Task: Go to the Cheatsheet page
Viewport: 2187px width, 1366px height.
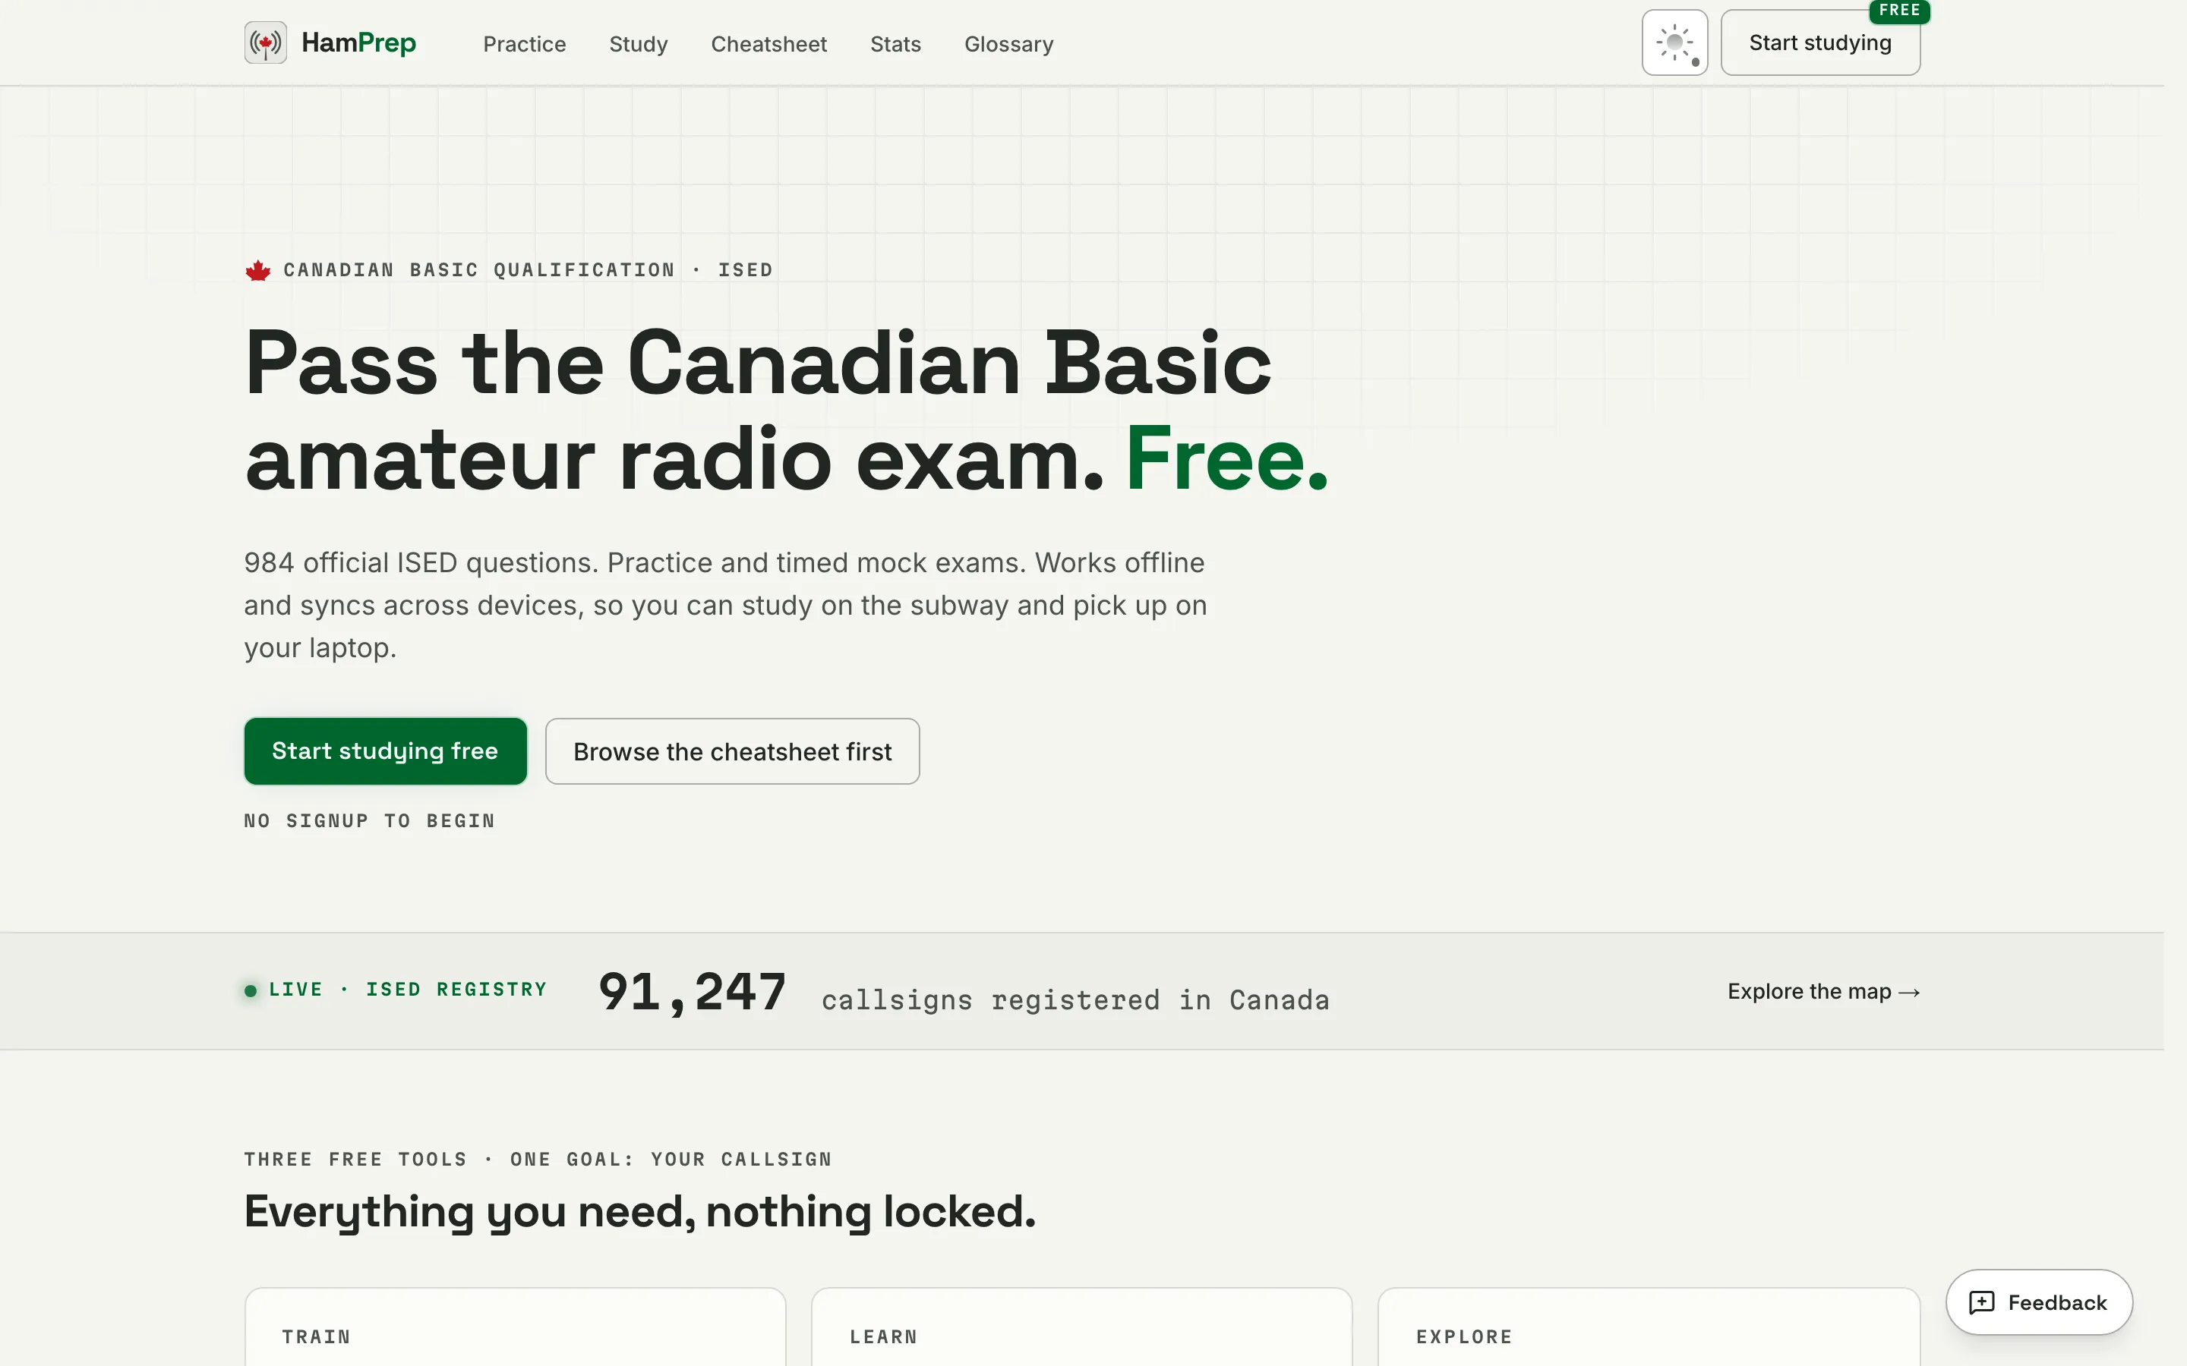Action: [769, 43]
